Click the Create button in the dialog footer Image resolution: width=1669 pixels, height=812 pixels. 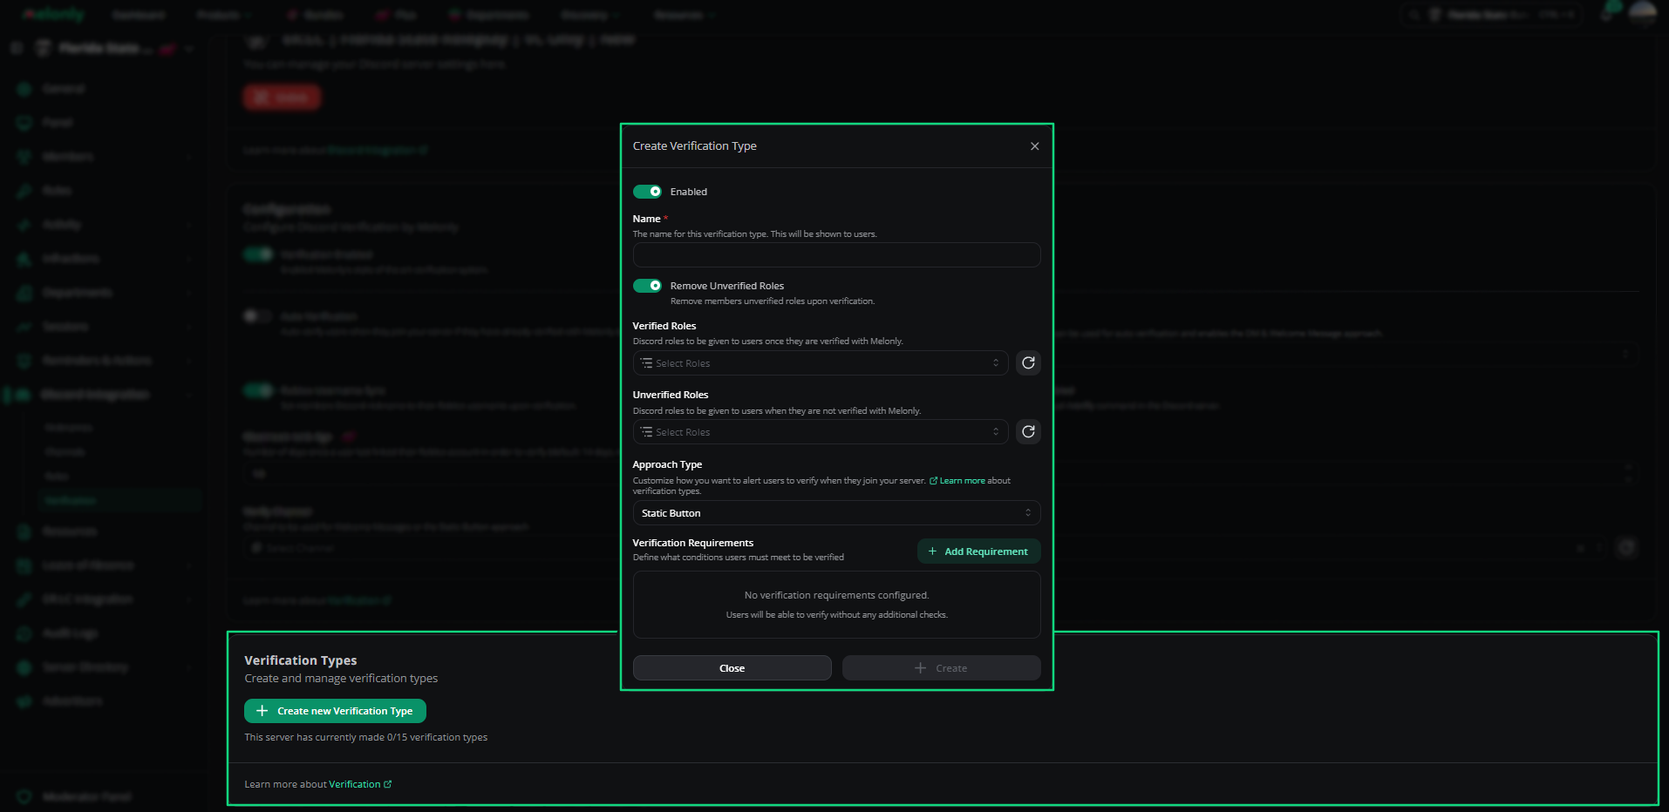tap(941, 668)
